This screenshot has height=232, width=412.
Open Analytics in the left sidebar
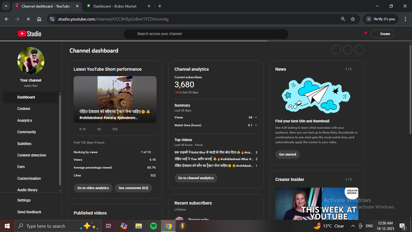pos(25,121)
